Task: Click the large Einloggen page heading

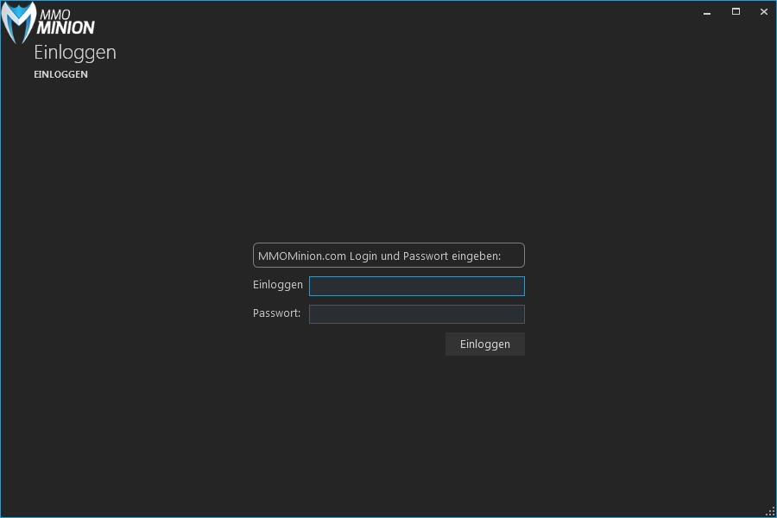Action: click(x=75, y=52)
